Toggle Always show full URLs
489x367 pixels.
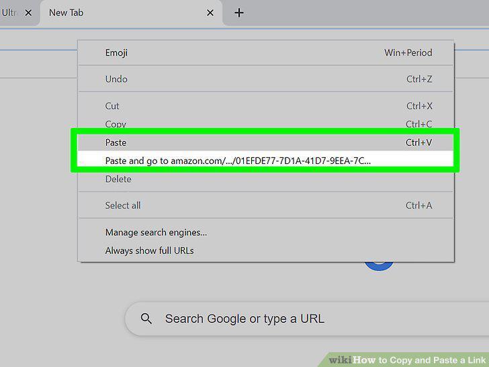(x=266, y=250)
